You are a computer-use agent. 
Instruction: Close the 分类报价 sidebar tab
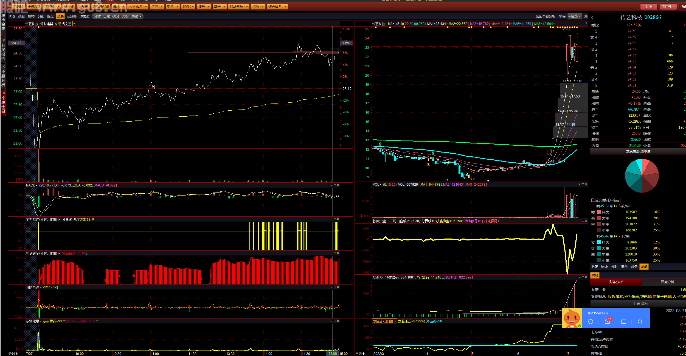(4, 40)
